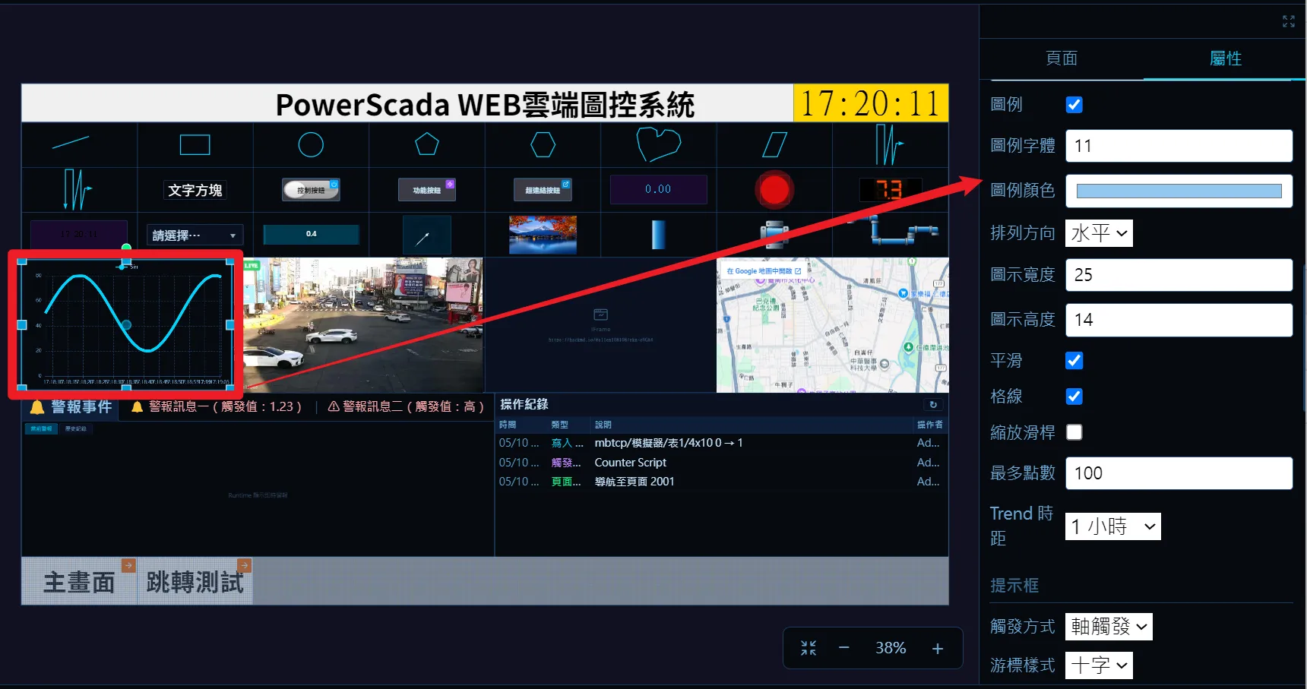
Task: Zoom in with the plus button
Action: (x=938, y=648)
